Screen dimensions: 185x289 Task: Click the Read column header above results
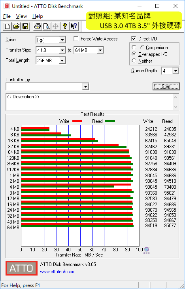click(x=167, y=121)
